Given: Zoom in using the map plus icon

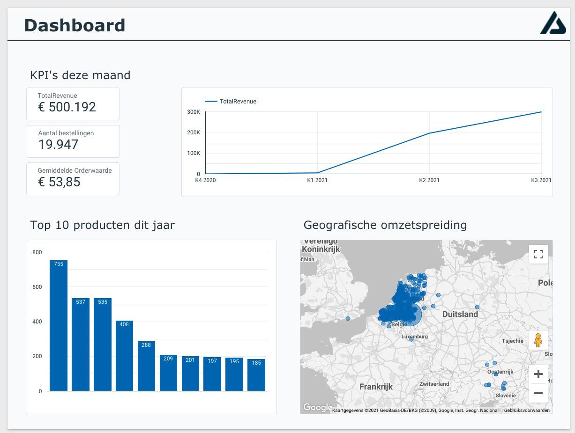Looking at the screenshot, I should tap(538, 374).
